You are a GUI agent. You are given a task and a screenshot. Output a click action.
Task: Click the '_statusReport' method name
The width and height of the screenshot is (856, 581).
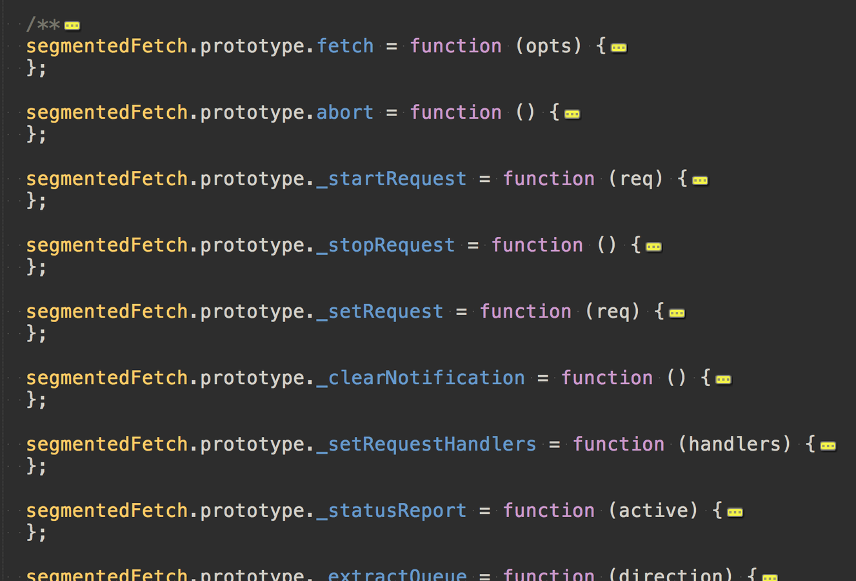click(x=392, y=511)
